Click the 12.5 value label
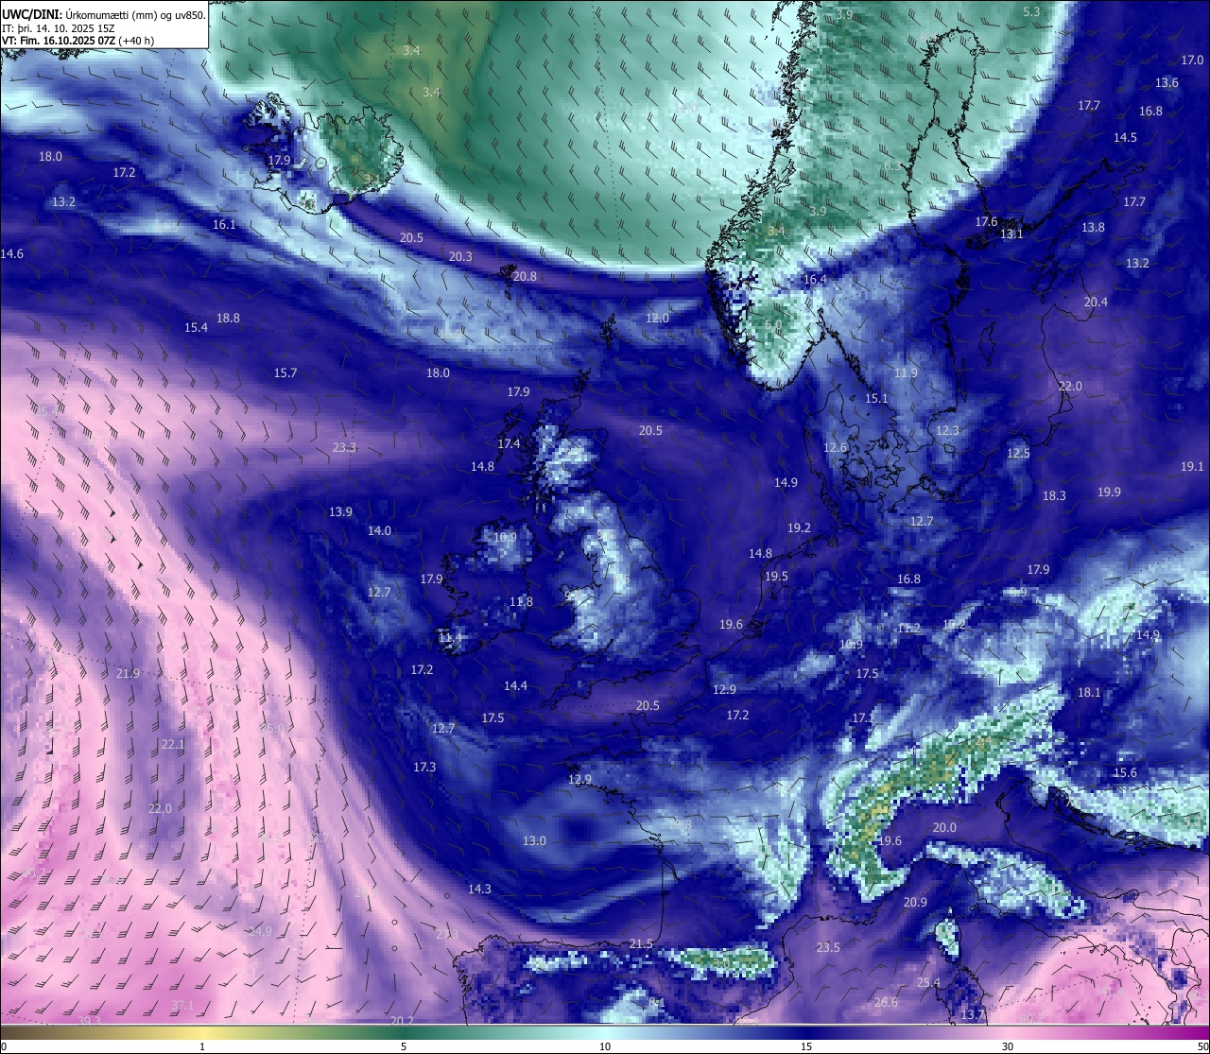This screenshot has width=1210, height=1054. 1018,453
